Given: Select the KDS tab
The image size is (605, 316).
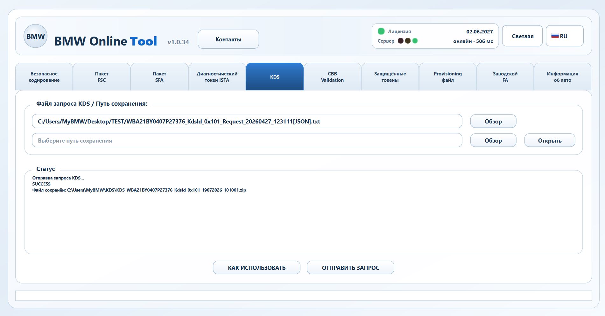Looking at the screenshot, I should click(x=275, y=77).
